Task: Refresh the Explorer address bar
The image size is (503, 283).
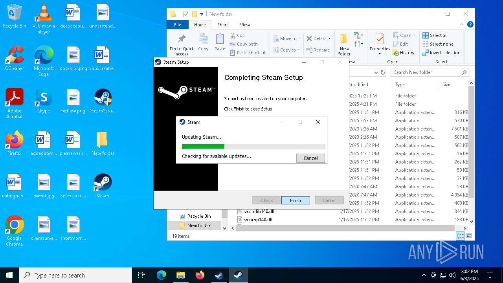Action: [384, 72]
